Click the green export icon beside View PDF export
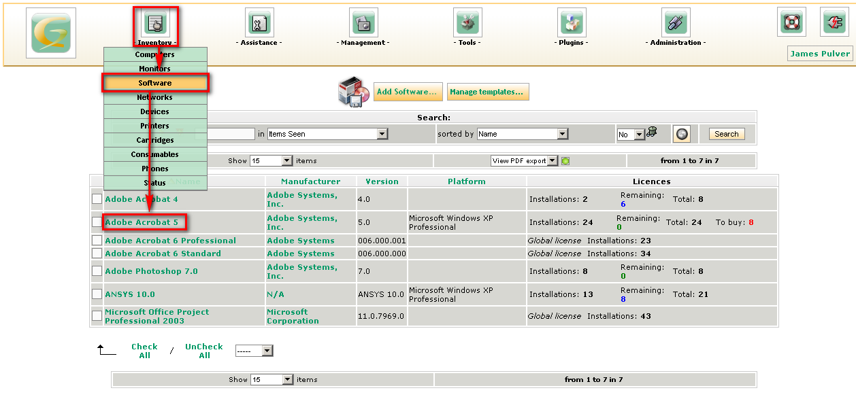This screenshot has width=856, height=401. 565,161
